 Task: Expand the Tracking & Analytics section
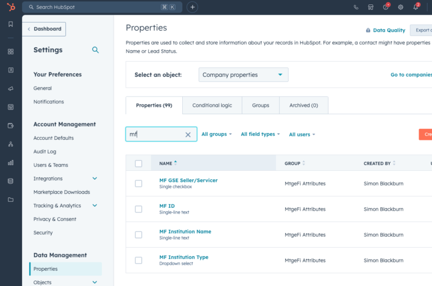coord(94,206)
